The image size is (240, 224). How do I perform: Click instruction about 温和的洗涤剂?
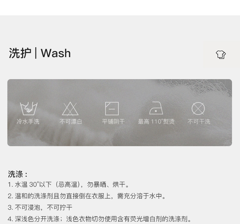[x=87, y=196]
